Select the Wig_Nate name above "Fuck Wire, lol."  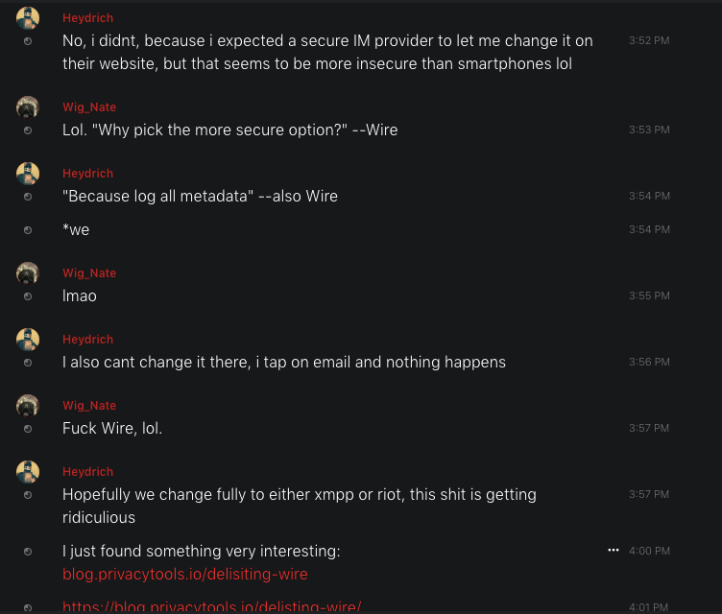point(89,406)
